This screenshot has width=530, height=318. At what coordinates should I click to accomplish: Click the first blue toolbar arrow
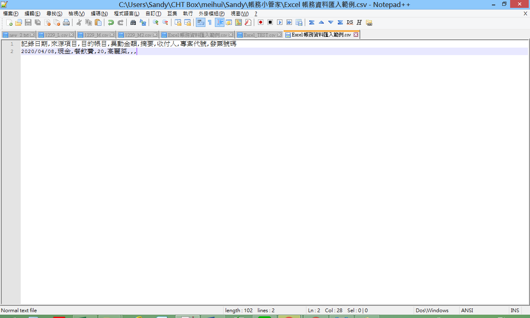click(311, 22)
